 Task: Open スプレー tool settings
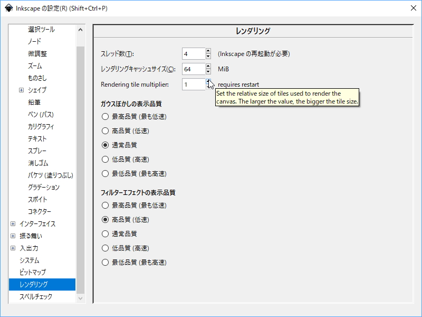click(x=37, y=151)
